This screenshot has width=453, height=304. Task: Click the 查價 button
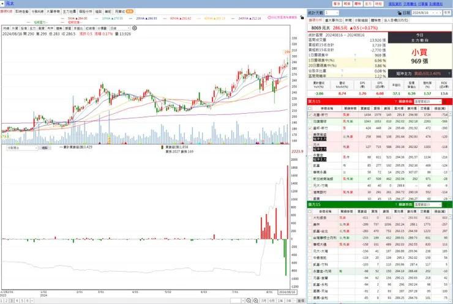click(301, 301)
